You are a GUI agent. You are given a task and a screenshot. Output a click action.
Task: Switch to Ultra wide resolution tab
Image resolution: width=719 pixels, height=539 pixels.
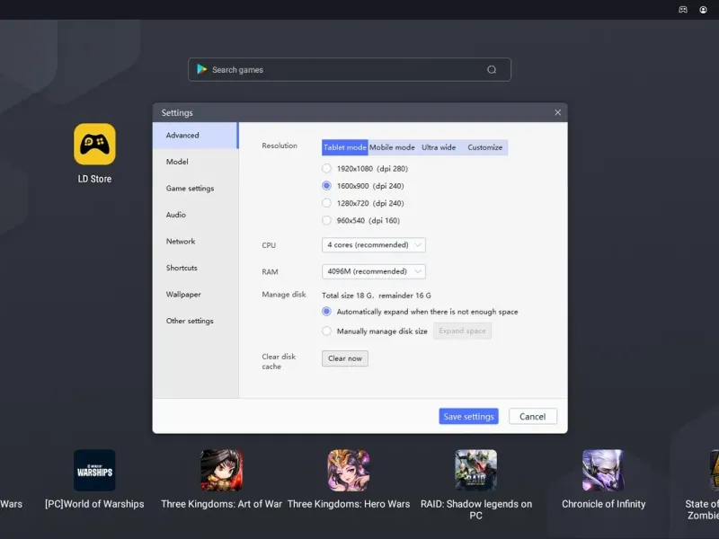[439, 147]
